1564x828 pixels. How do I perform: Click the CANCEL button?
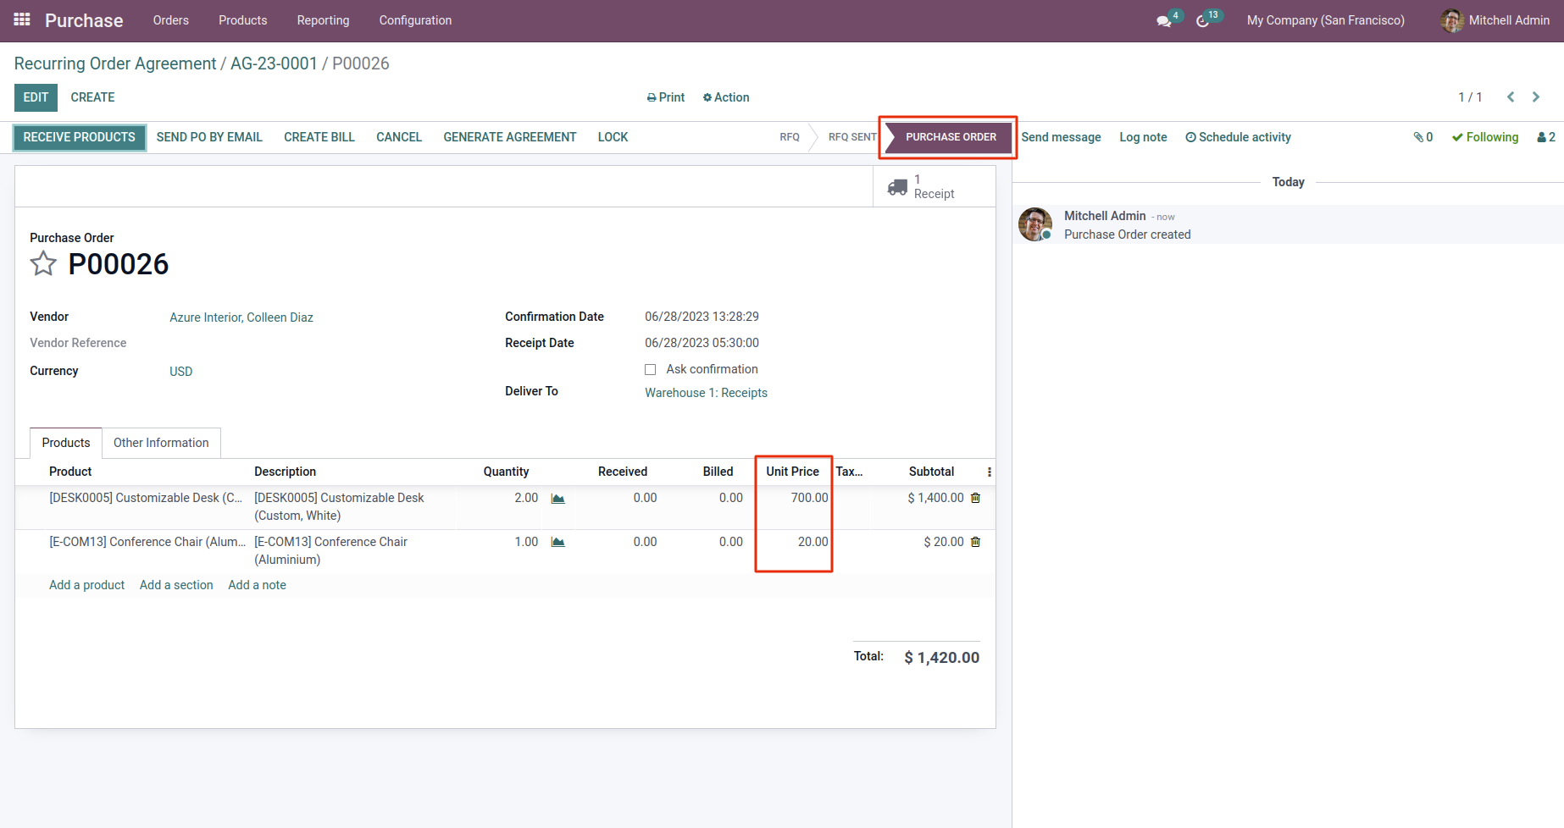point(399,137)
